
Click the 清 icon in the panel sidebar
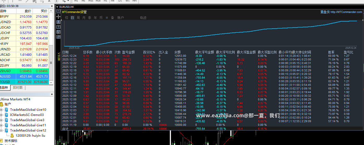pos(58,22)
